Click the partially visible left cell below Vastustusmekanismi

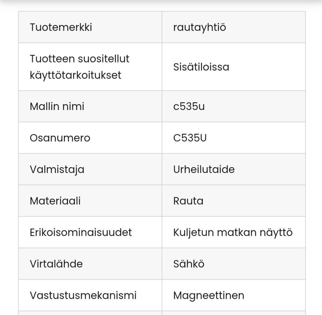coord(90,313)
